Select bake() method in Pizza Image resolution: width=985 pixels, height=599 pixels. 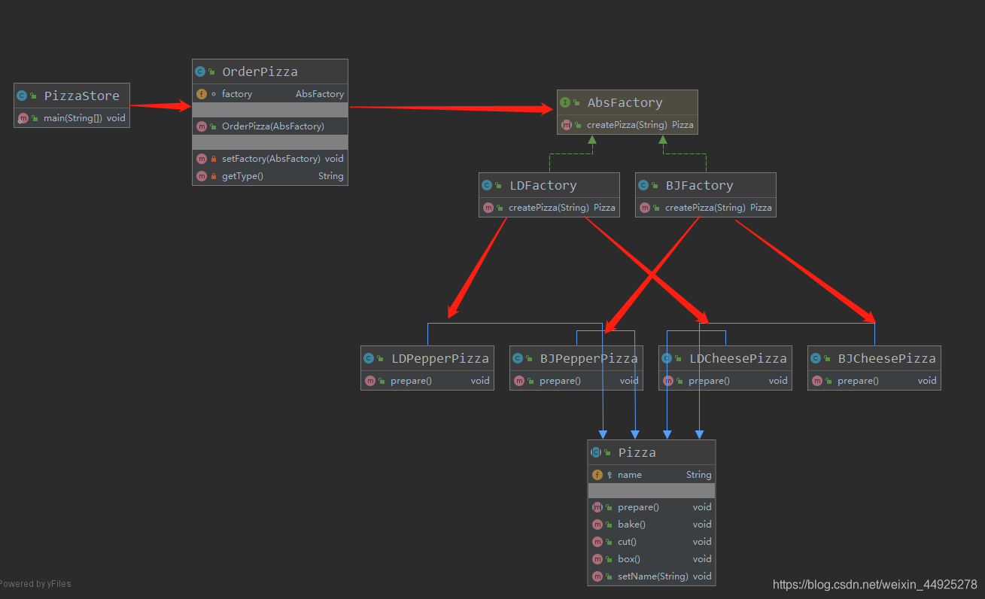pos(652,525)
